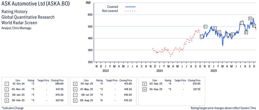Select marker 4 on the chart line
Viewport: 259px width, 110px height.
coord(219,32)
